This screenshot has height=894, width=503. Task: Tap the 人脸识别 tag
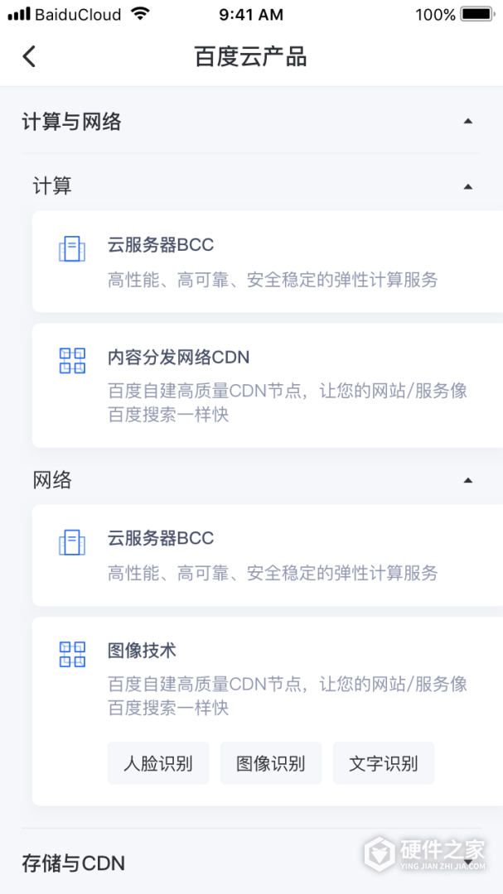[158, 763]
